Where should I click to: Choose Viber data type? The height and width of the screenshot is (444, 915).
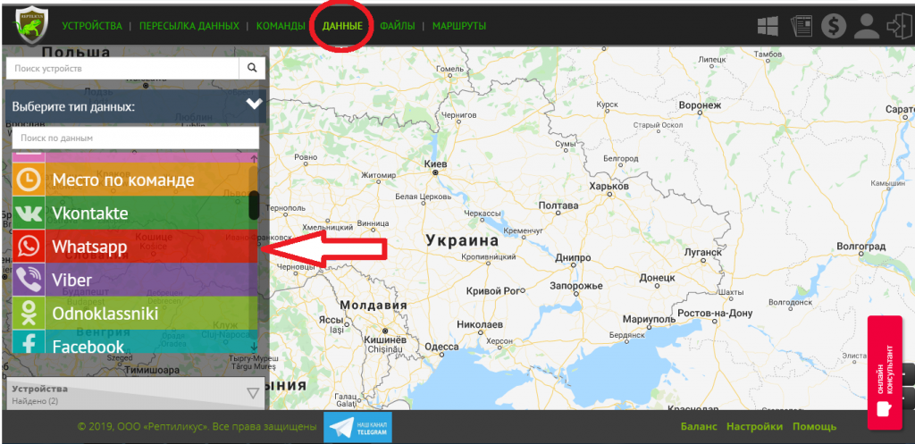click(135, 280)
